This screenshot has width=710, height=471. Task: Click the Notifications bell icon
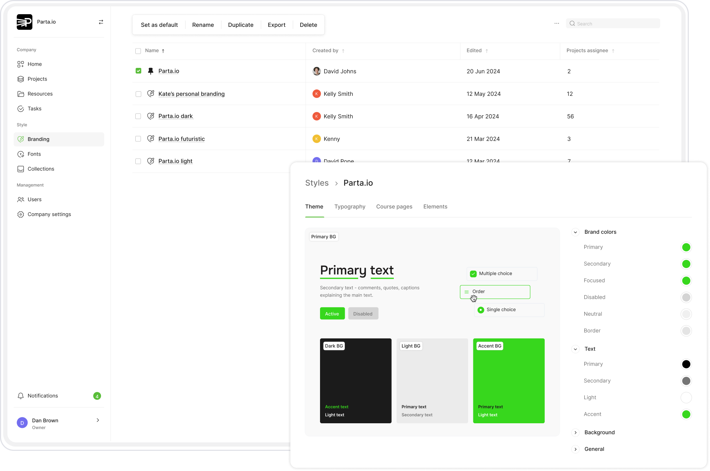pos(20,396)
